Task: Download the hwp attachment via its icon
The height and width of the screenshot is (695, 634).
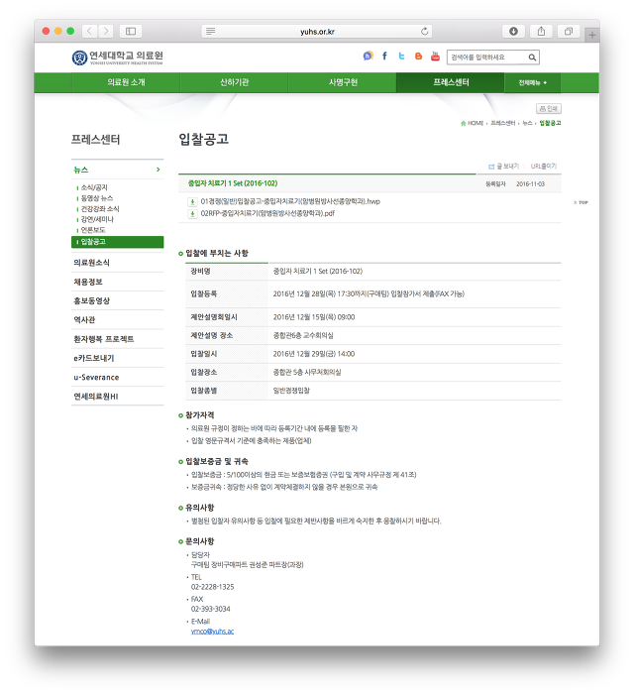Action: (x=192, y=201)
